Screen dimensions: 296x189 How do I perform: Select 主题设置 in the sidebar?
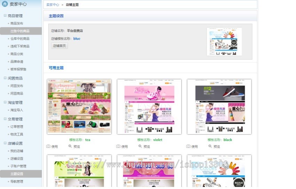pyautogui.click(x=17, y=174)
